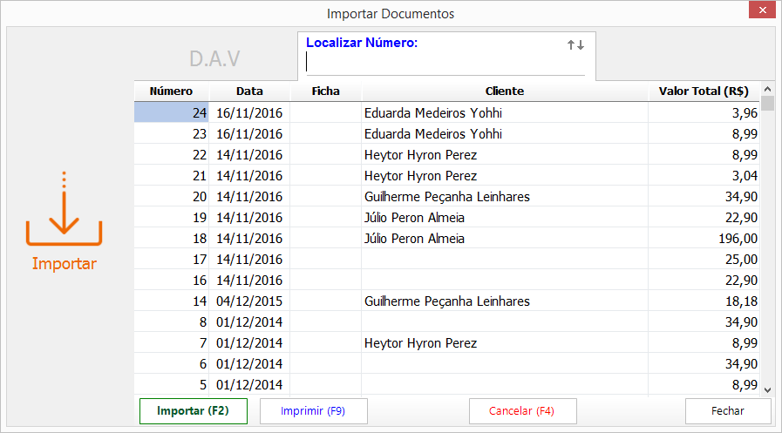Click the value 22,90 in row 19
Screen dimensions: 782x433
pos(741,218)
